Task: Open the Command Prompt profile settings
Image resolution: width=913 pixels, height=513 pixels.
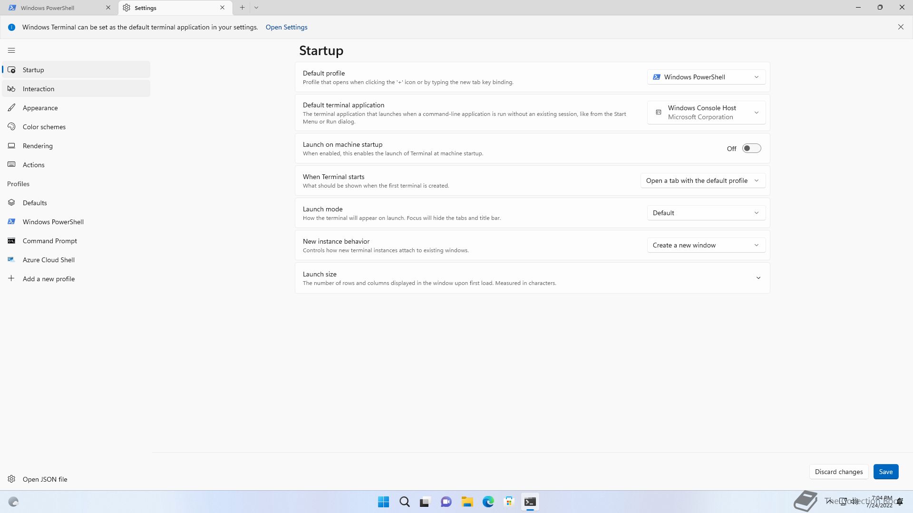Action: (76, 241)
